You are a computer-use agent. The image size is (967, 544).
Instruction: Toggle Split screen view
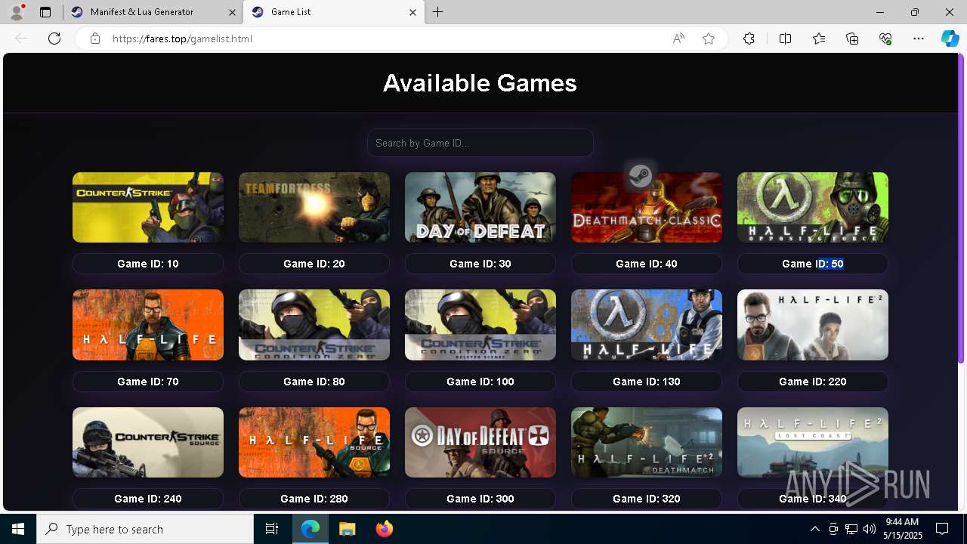pyautogui.click(x=785, y=39)
